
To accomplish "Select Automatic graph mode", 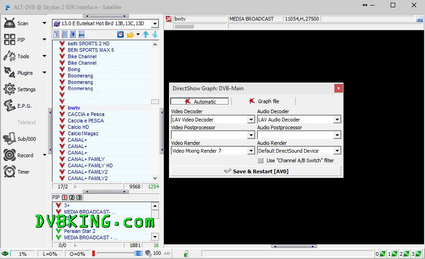I will (200, 101).
